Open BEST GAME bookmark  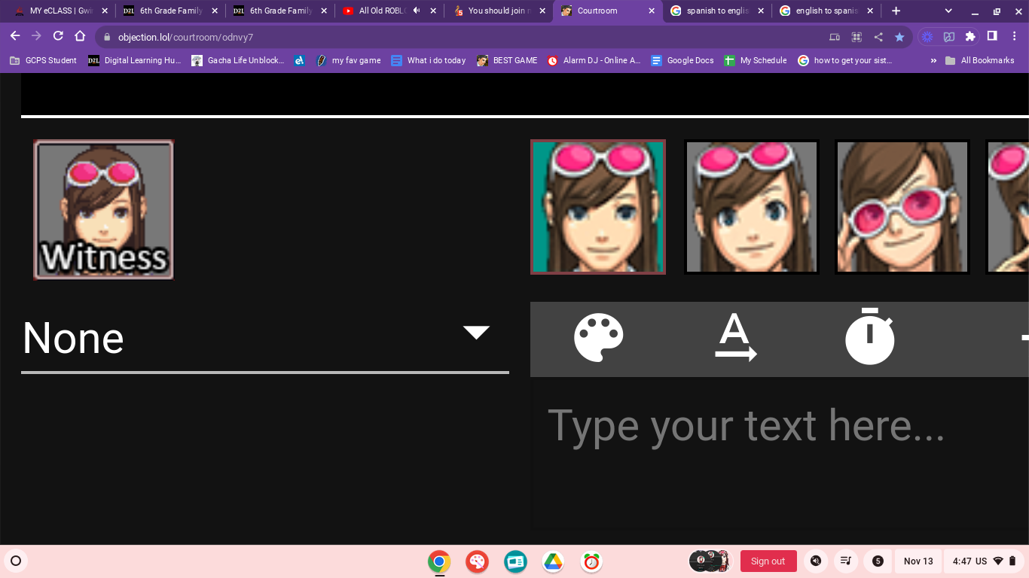tap(507, 60)
